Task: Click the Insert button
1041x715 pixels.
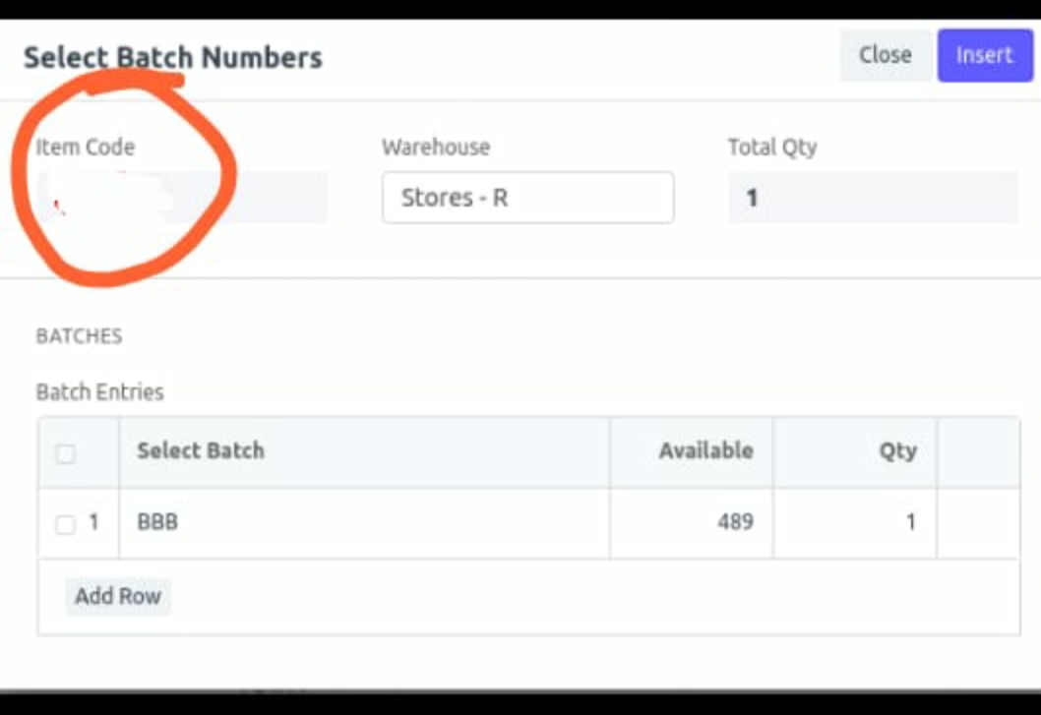Action: 985,55
